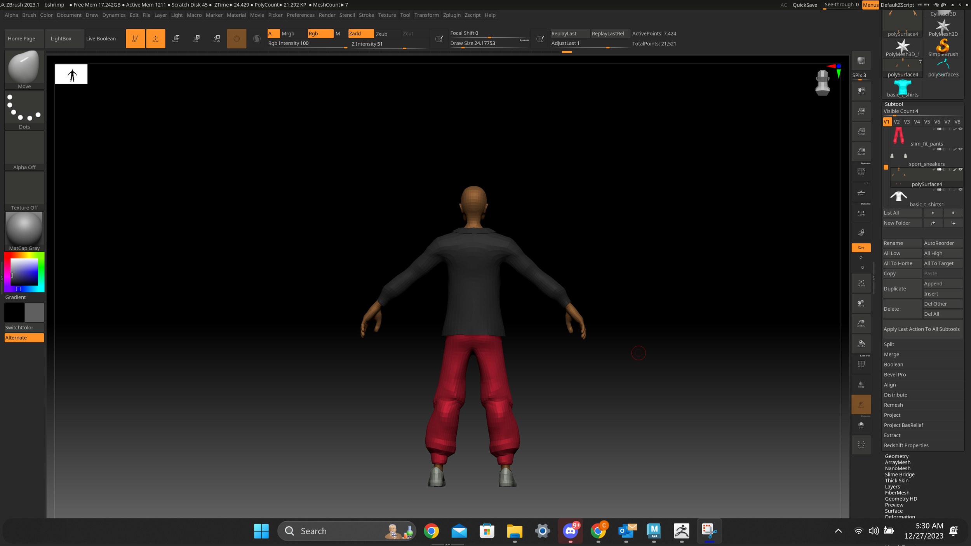
Task: Select the Move gizmo icon in top shelf
Action: click(176, 38)
